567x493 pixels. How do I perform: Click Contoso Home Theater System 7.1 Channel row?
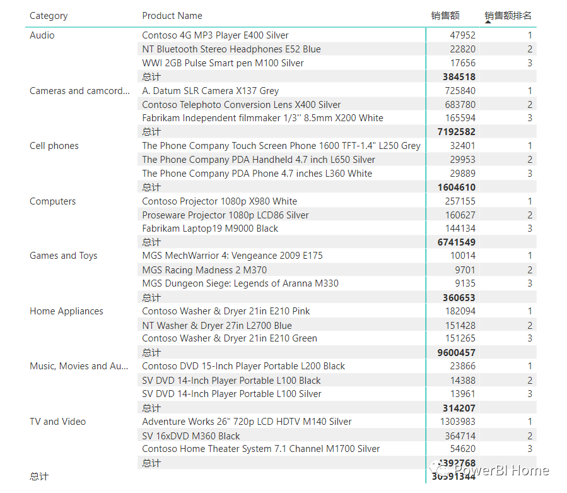[260, 449]
